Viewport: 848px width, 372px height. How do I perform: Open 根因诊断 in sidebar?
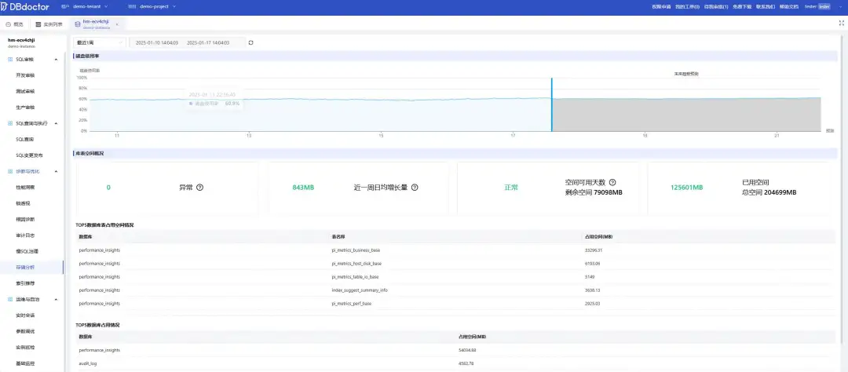coord(25,219)
